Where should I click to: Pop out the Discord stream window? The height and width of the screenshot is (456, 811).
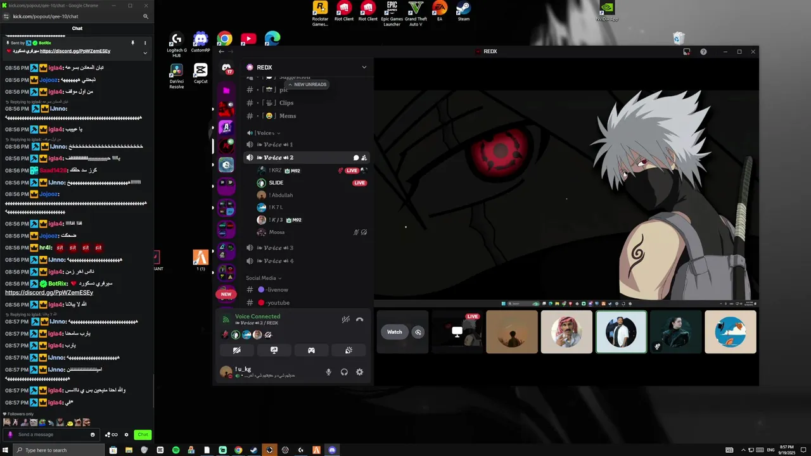point(686,52)
